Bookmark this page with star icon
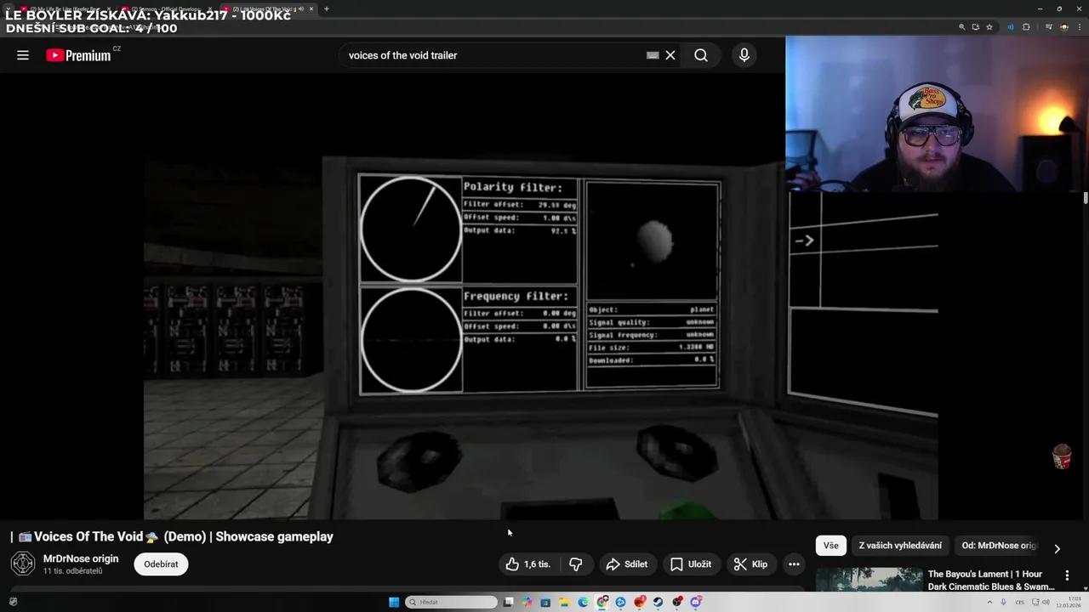Image resolution: width=1089 pixels, height=612 pixels. click(989, 27)
